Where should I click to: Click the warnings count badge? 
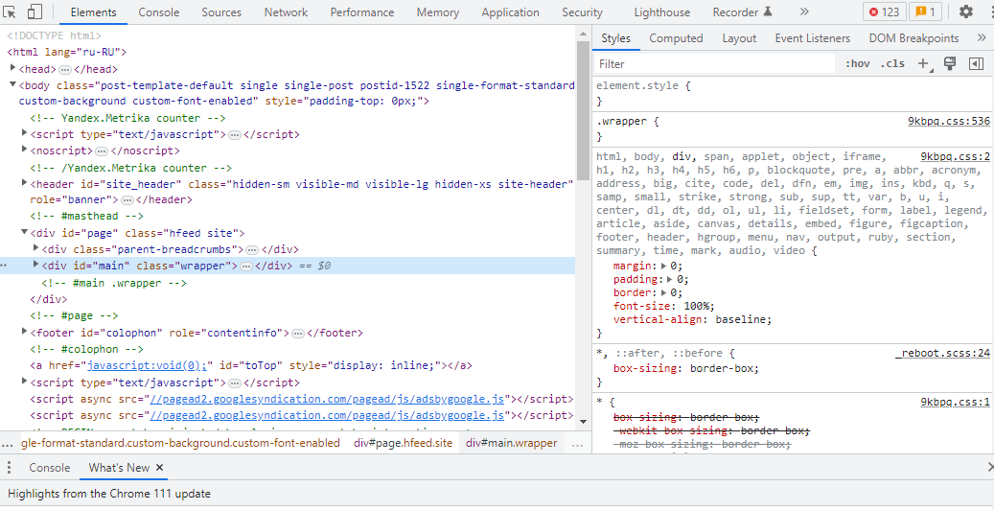[926, 12]
